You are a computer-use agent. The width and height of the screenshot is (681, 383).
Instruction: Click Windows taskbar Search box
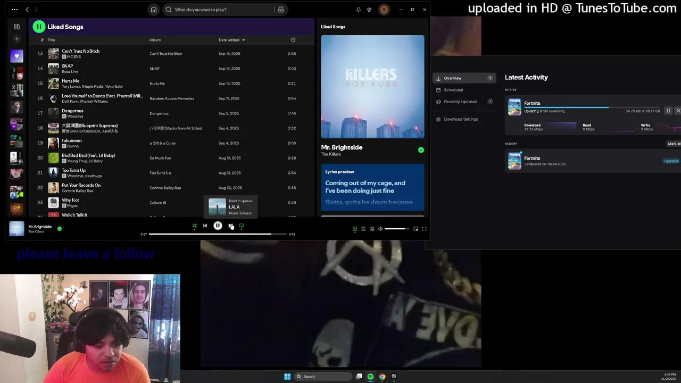323,377
